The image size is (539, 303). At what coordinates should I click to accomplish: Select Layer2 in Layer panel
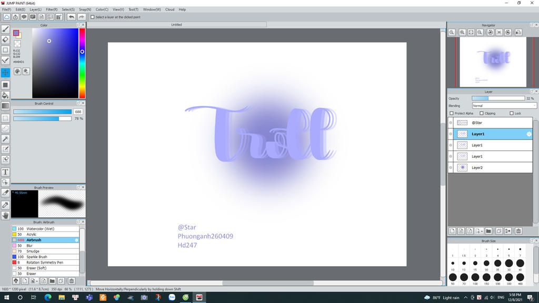(493, 168)
